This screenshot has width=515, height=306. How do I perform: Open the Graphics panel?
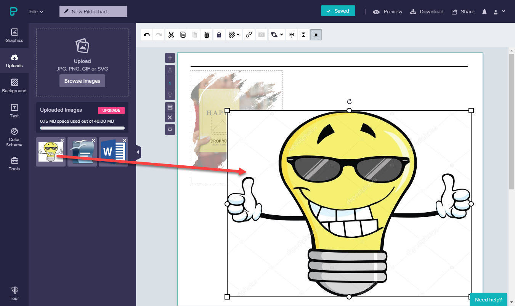coord(14,35)
